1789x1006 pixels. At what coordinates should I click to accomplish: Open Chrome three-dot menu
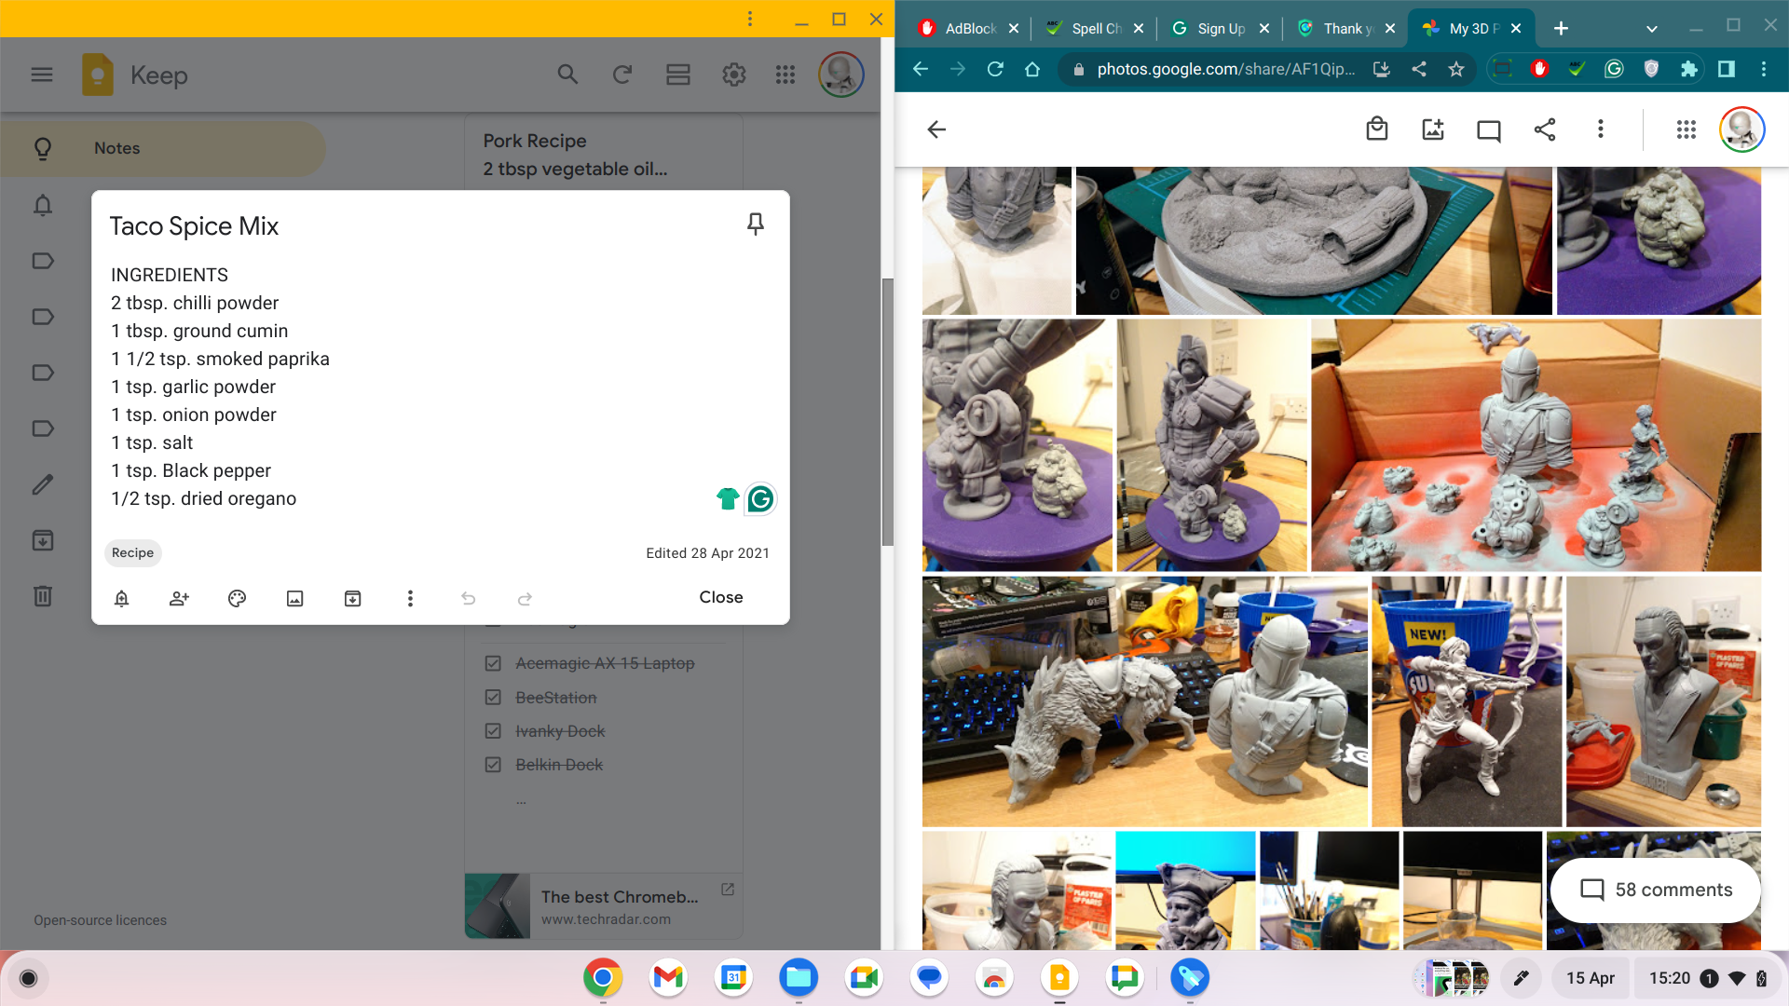[1764, 69]
